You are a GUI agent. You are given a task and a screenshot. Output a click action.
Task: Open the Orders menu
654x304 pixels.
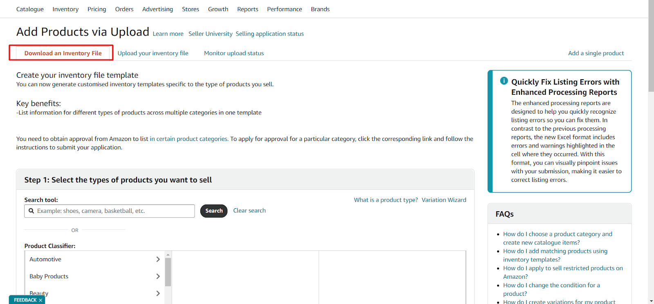click(x=124, y=9)
